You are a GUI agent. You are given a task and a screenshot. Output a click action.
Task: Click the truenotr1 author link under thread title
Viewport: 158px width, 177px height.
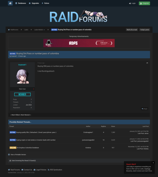pos(14,56)
